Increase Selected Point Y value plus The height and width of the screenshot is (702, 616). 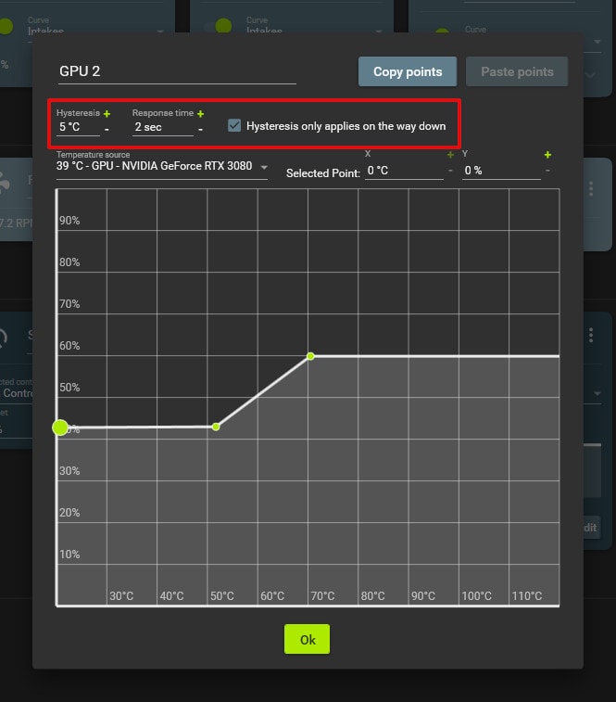tap(547, 155)
